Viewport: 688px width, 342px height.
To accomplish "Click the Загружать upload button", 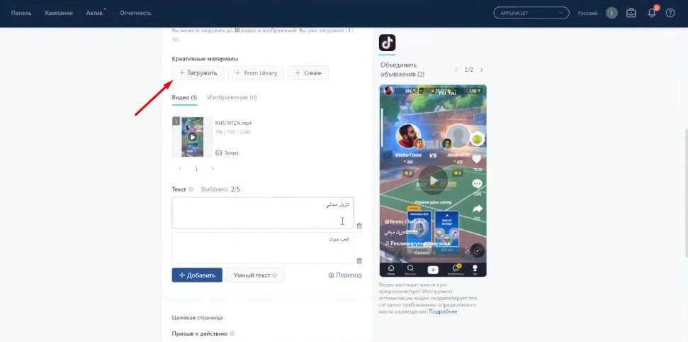I will coord(198,73).
